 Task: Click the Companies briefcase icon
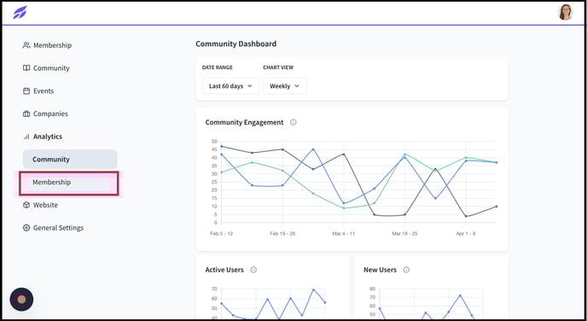(26, 114)
